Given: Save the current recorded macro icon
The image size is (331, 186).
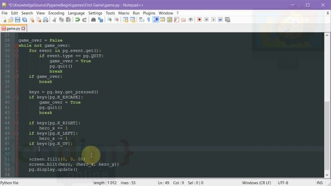Looking at the screenshot, I should pos(228,20).
